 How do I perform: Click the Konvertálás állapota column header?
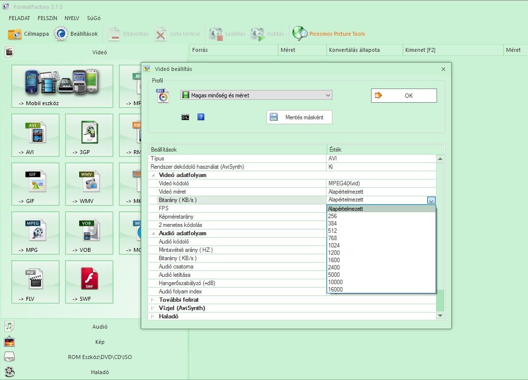coord(364,50)
